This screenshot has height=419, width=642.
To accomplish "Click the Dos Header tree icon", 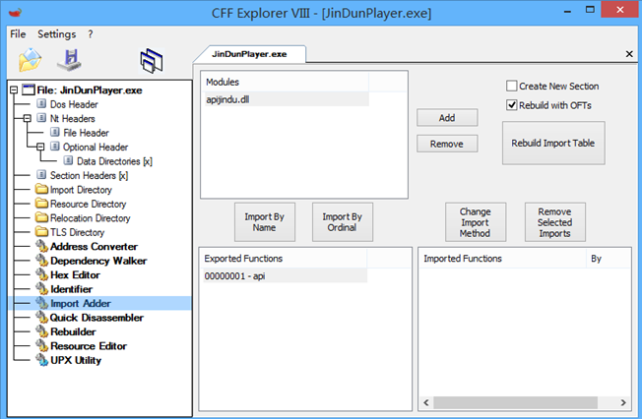I will 41,103.
